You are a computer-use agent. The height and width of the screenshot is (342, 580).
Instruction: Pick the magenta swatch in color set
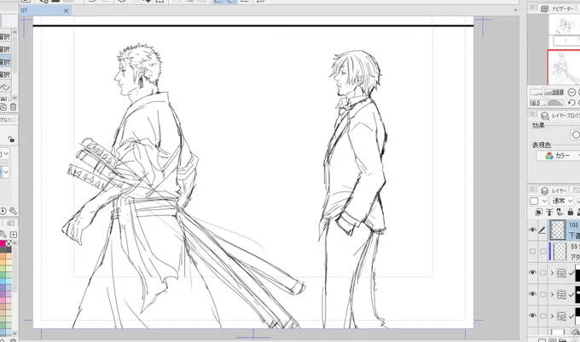tap(3, 243)
